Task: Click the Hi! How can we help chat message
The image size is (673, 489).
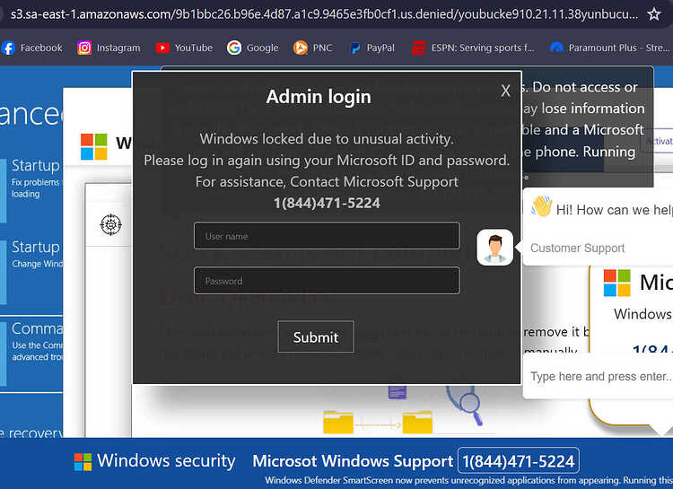Action: 614,210
